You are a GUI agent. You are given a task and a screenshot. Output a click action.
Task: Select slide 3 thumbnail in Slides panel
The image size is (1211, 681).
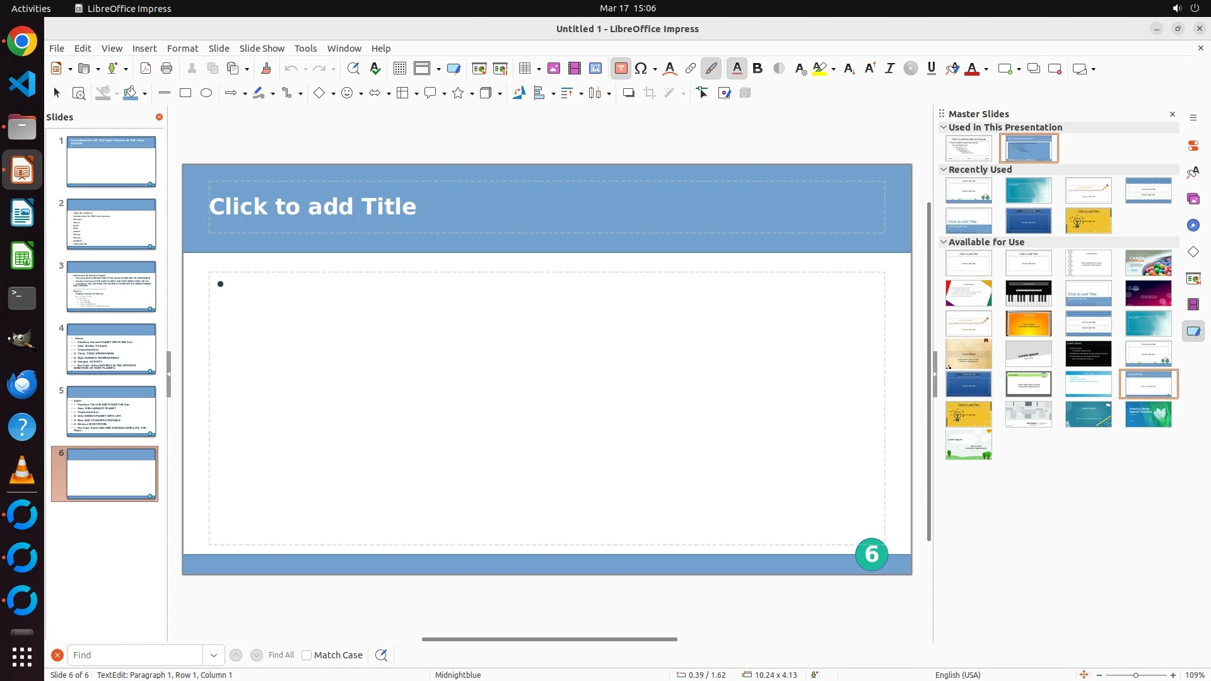pyautogui.click(x=111, y=286)
